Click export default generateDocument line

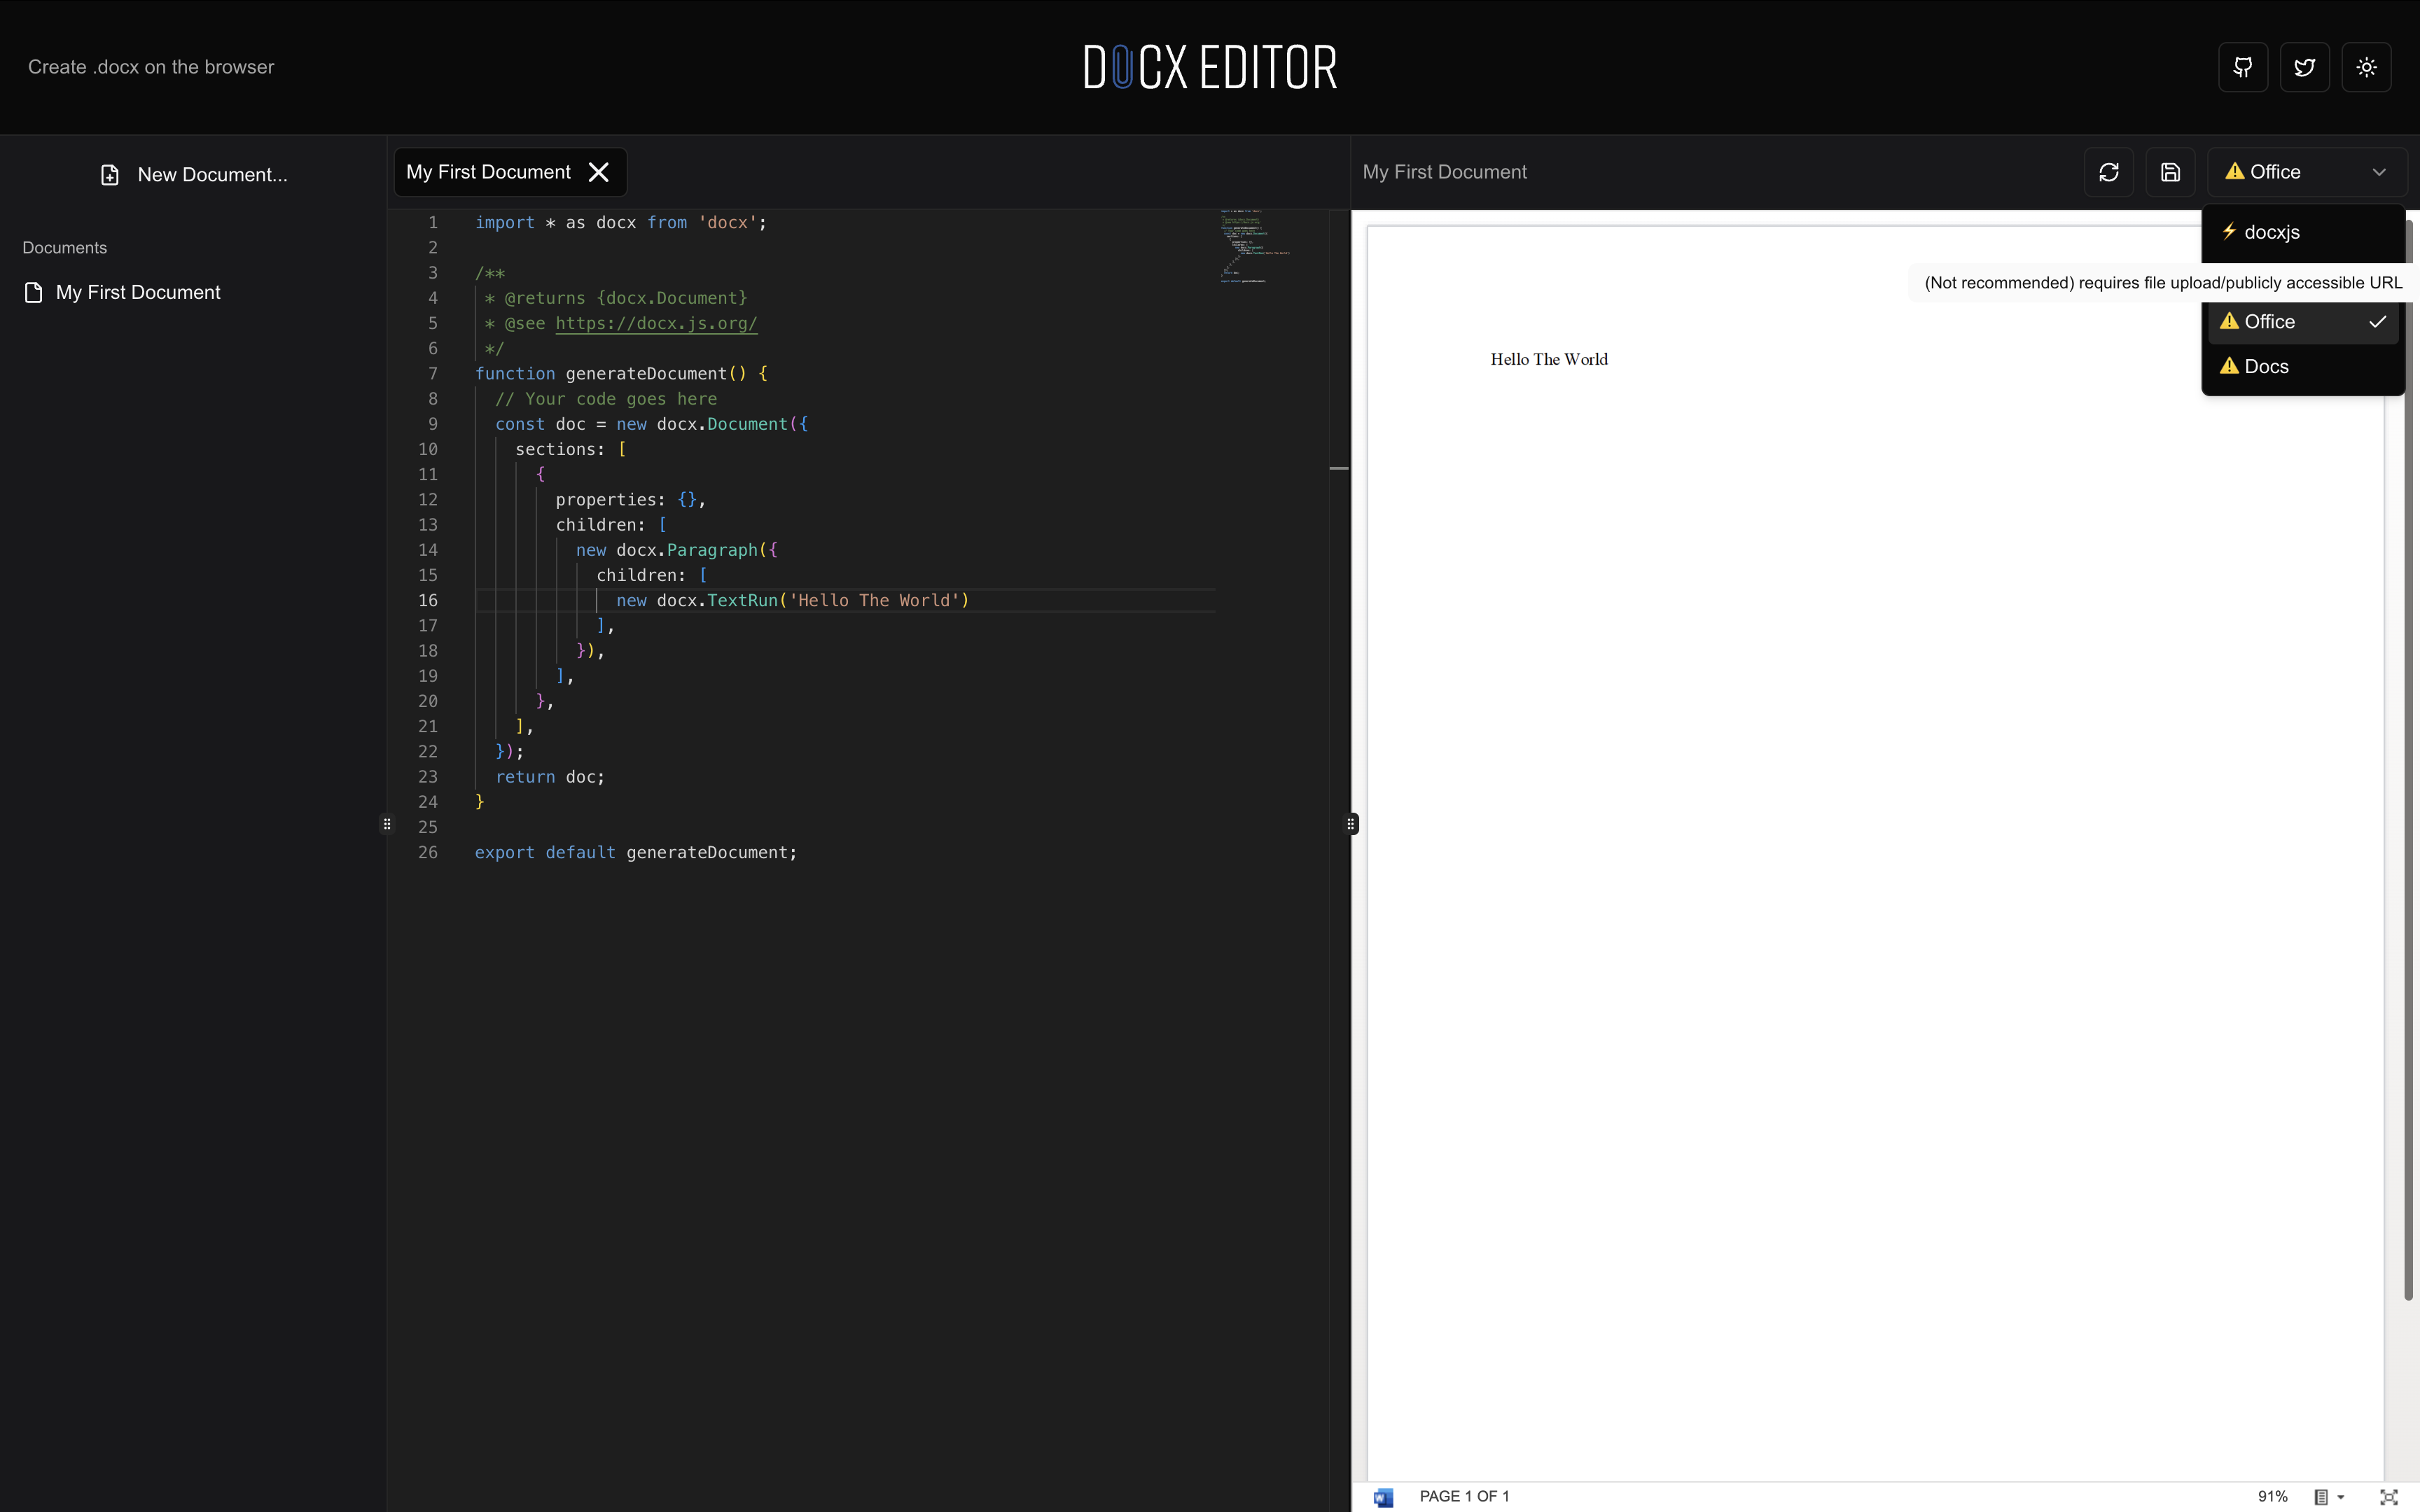(636, 852)
